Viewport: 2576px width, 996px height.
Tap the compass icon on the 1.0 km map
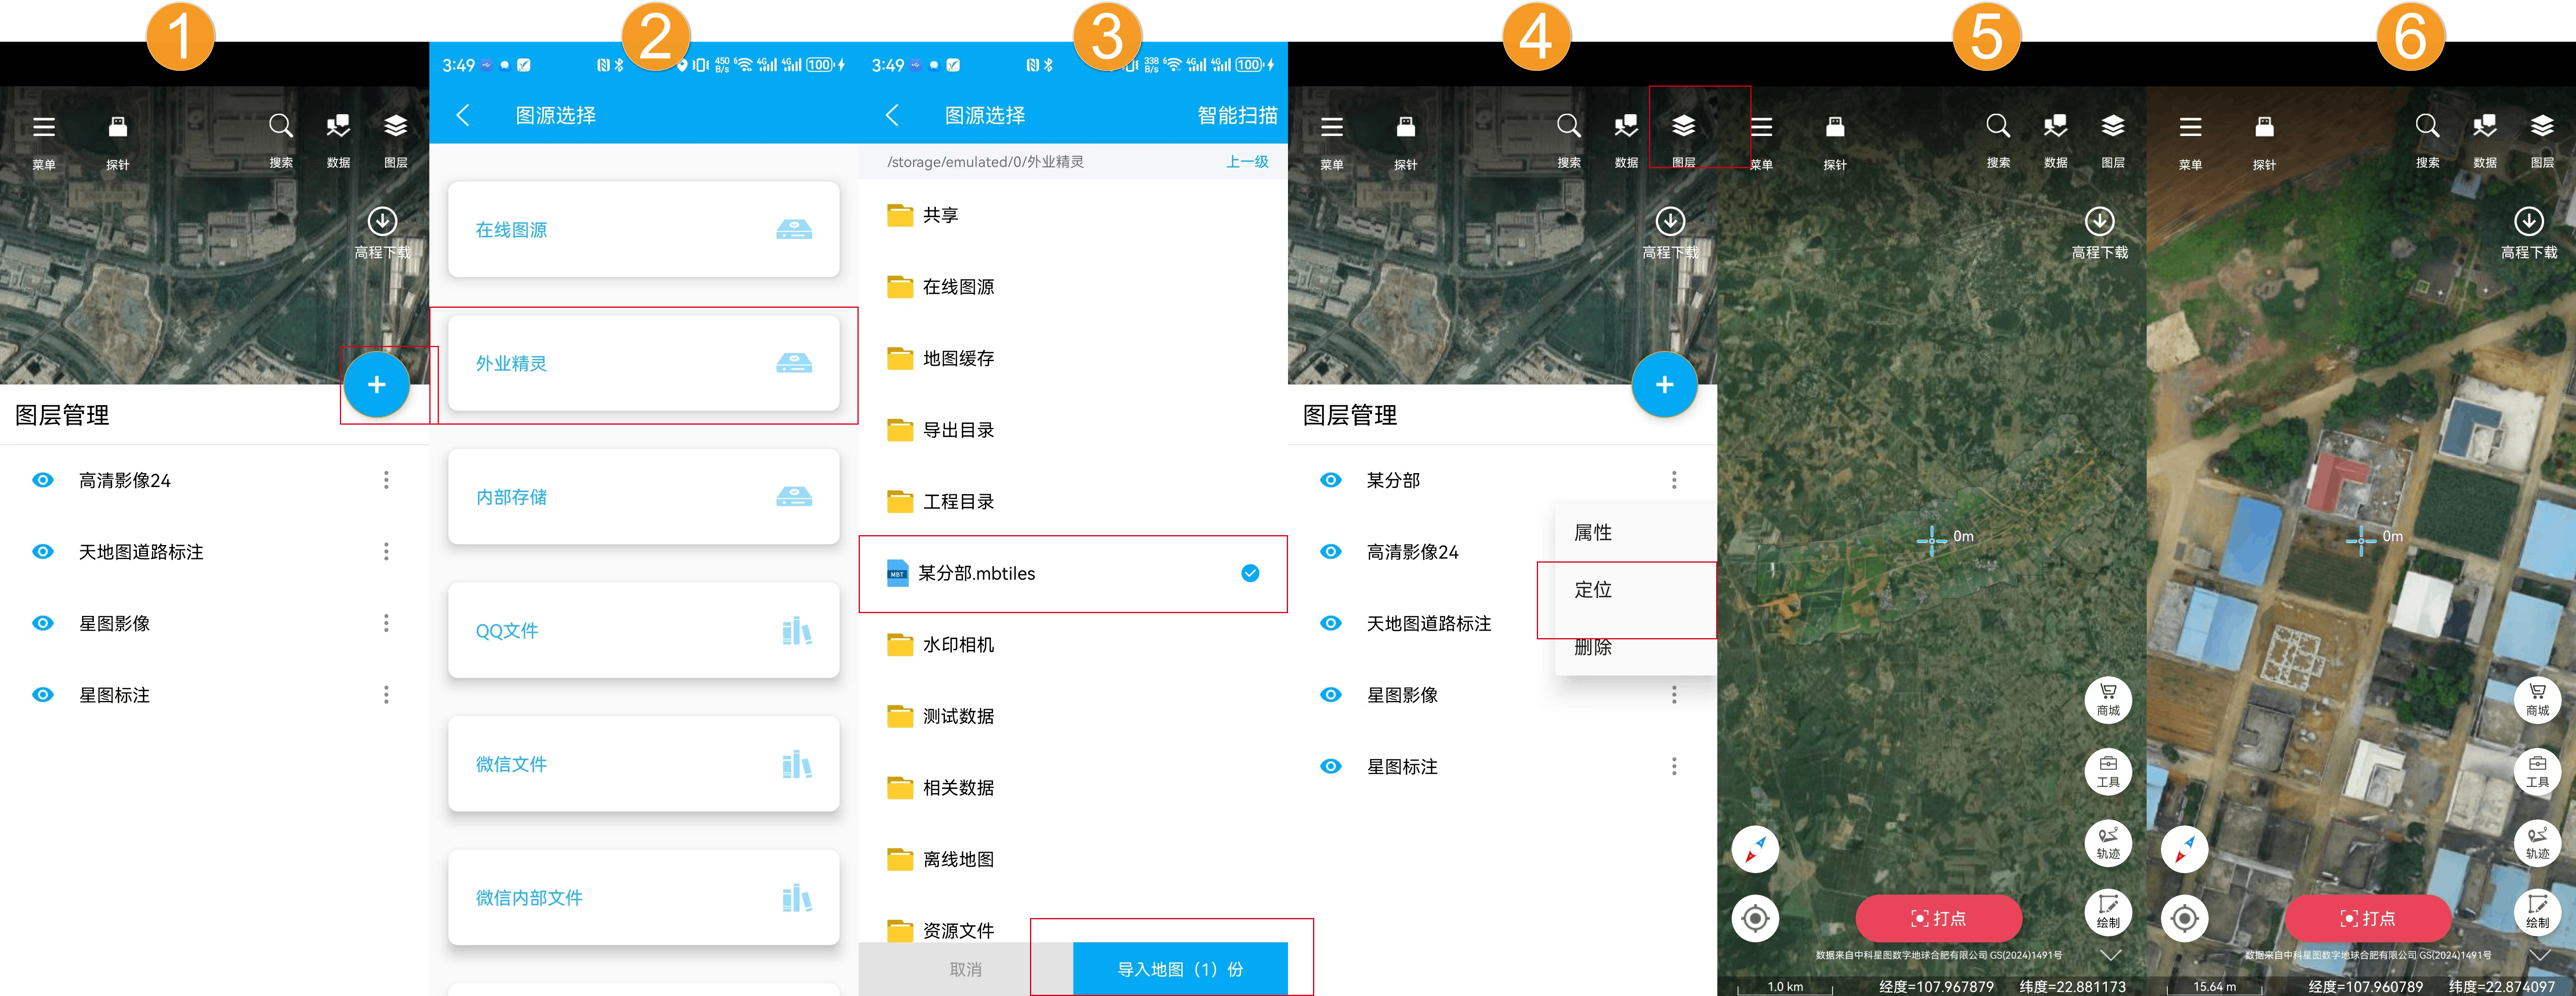pyautogui.click(x=1755, y=849)
